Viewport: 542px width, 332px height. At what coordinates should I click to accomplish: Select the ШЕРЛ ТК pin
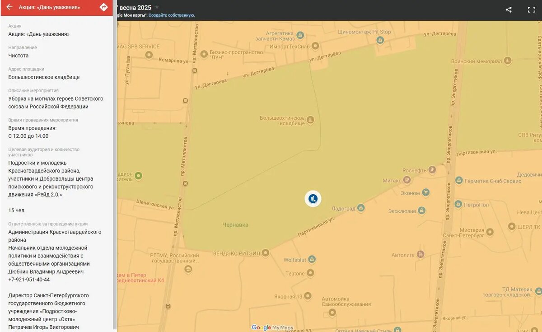[x=512, y=226]
